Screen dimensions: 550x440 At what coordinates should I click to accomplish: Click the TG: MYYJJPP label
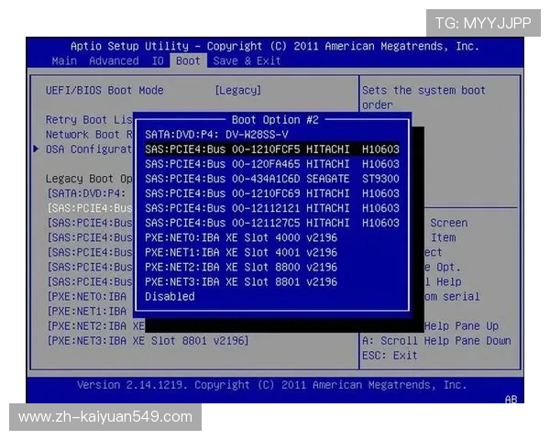[x=482, y=23]
